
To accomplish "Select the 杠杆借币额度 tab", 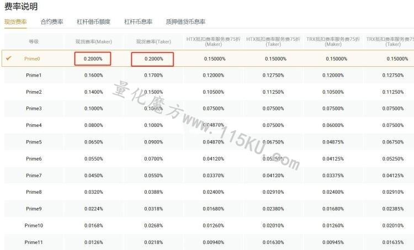I will pyautogui.click(x=93, y=22).
